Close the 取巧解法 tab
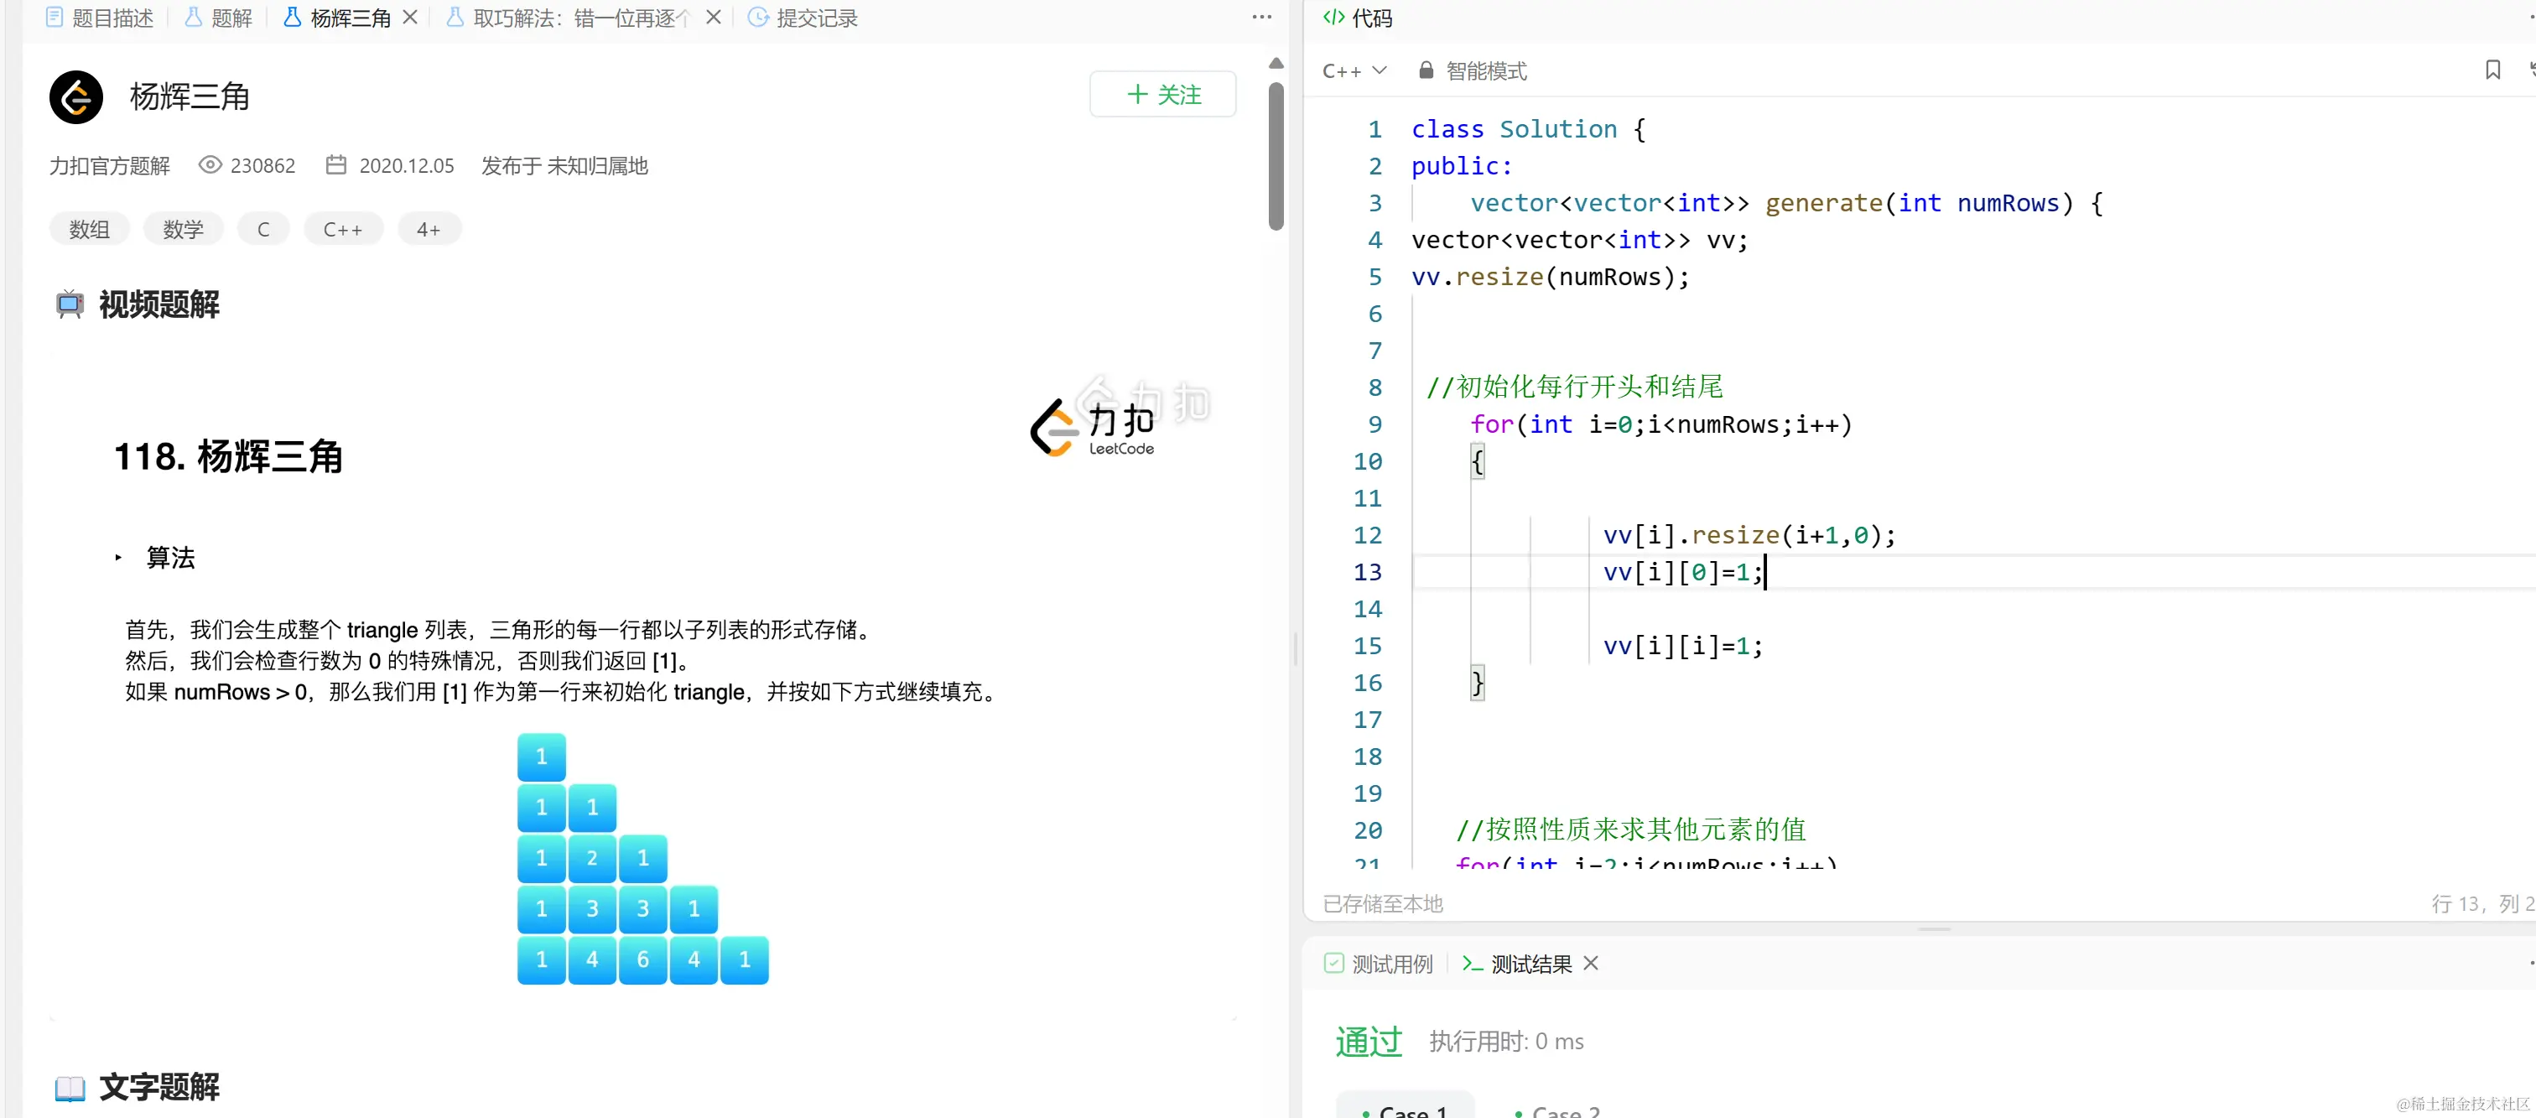The image size is (2536, 1118). (x=714, y=17)
